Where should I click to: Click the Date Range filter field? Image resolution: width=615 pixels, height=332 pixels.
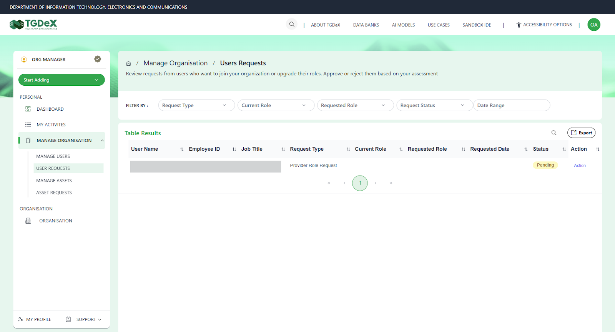pyautogui.click(x=511, y=105)
